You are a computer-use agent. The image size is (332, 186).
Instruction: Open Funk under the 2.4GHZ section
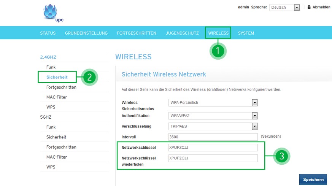point(51,67)
